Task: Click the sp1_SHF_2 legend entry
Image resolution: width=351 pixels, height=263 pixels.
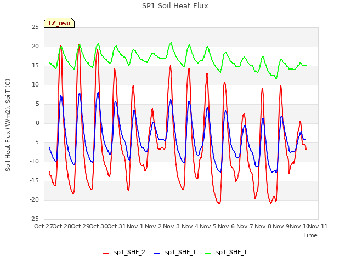Action: (x=124, y=253)
